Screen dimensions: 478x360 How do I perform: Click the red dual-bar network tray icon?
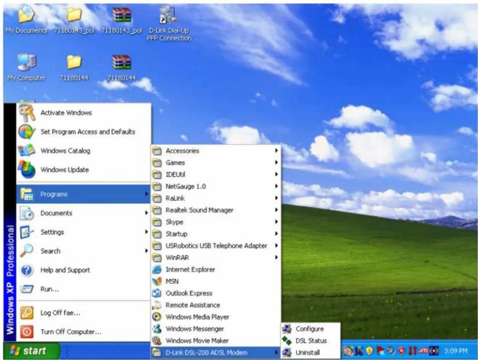412,351
